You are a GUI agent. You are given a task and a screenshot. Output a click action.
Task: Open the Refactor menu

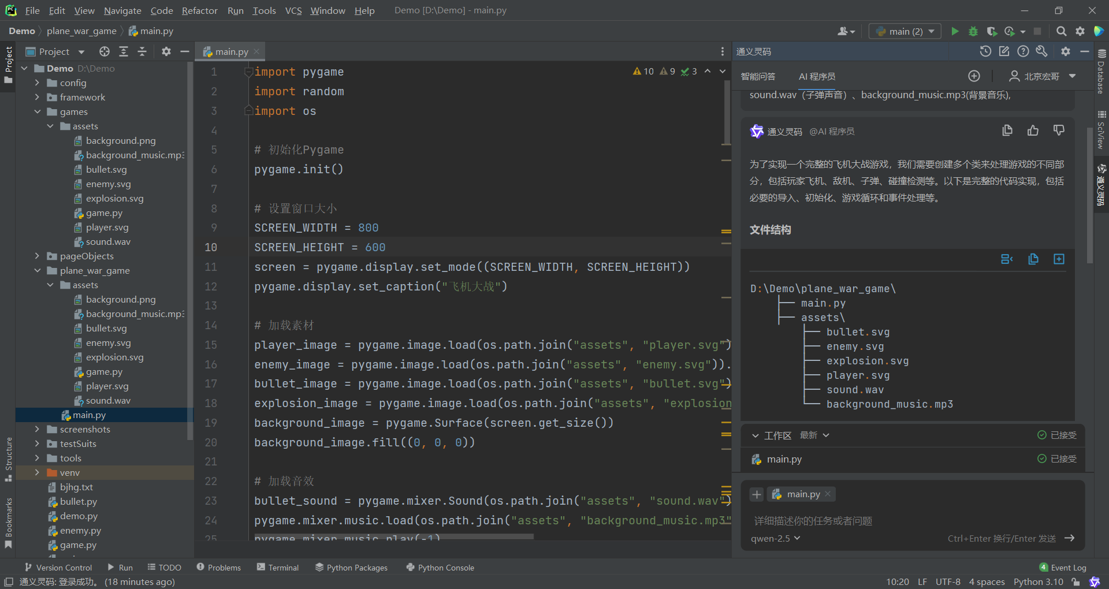click(199, 10)
